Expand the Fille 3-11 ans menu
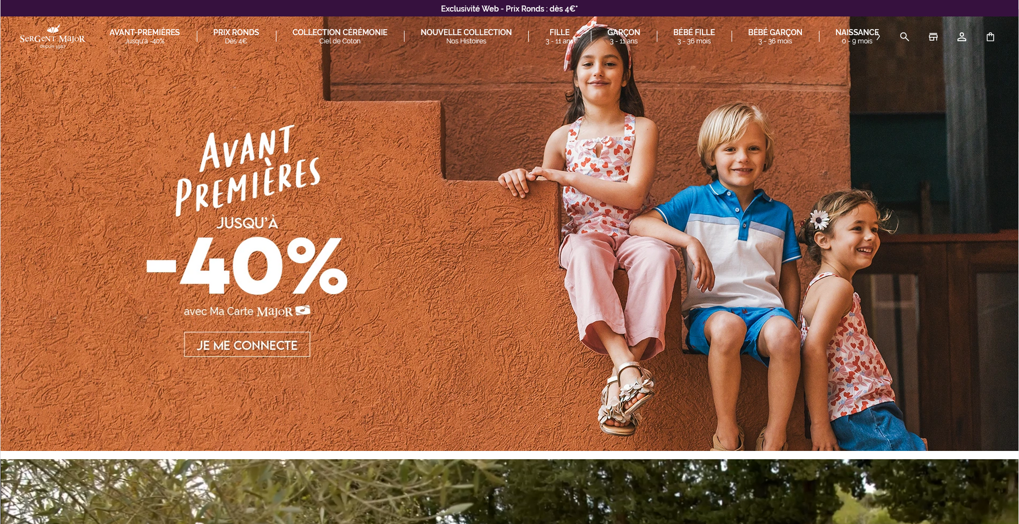Screen dimensions: 1019x524 coord(560,36)
